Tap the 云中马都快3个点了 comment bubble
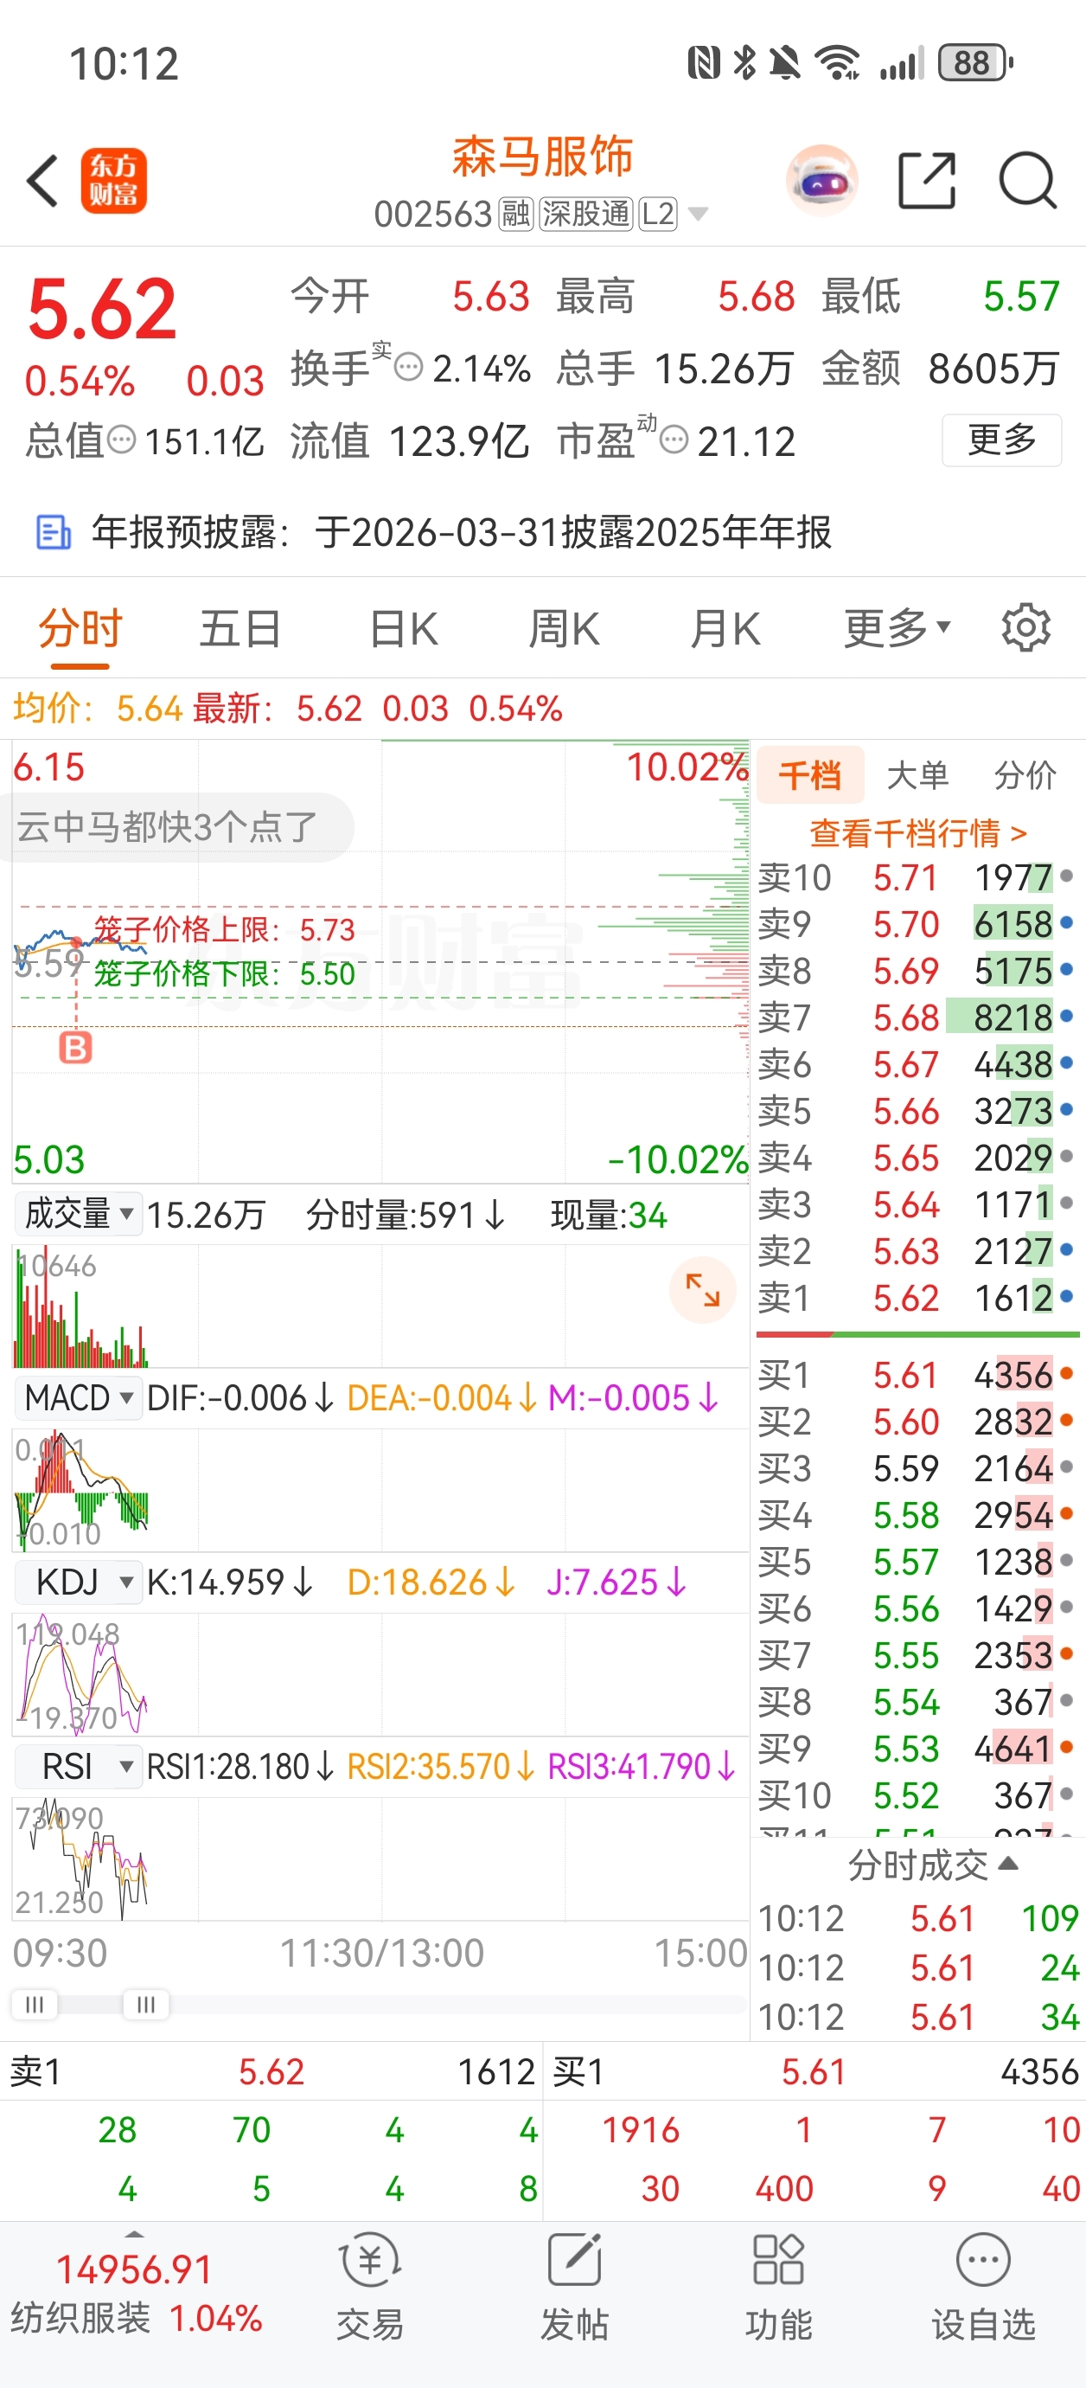The width and height of the screenshot is (1086, 2388). pos(176,827)
